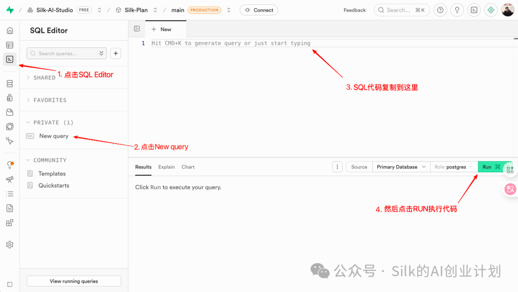518x292 pixels.
Task: Open the Templates community item
Action: pyautogui.click(x=52, y=173)
